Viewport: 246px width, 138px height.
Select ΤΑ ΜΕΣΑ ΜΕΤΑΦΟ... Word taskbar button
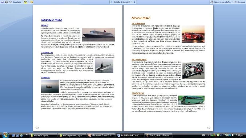(129, 135)
